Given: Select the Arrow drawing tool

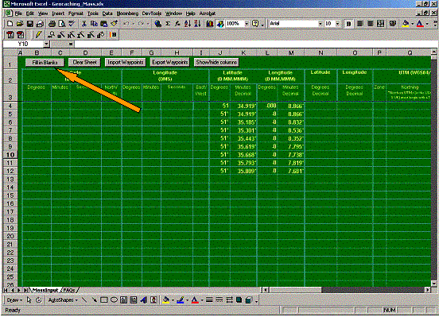Looking at the screenshot, I should pyautogui.click(x=95, y=300).
